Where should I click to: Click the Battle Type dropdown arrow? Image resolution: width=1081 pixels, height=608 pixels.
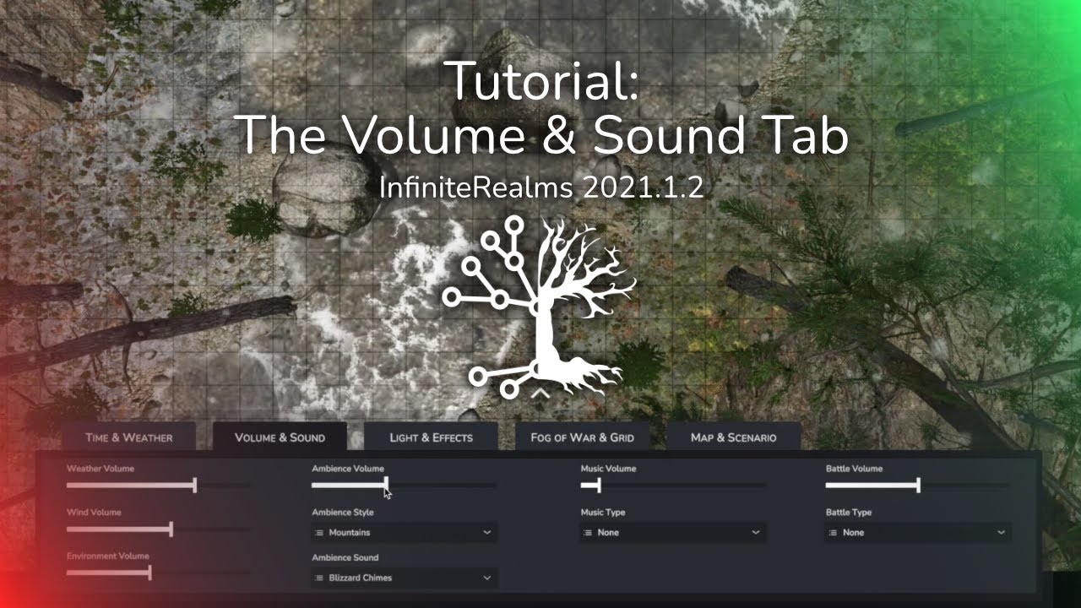[1001, 533]
